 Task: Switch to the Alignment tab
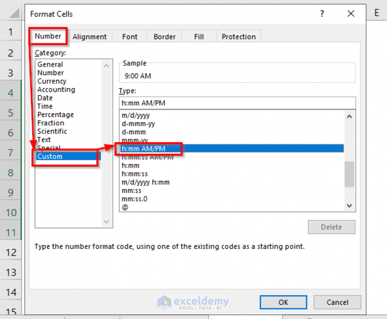tap(90, 37)
